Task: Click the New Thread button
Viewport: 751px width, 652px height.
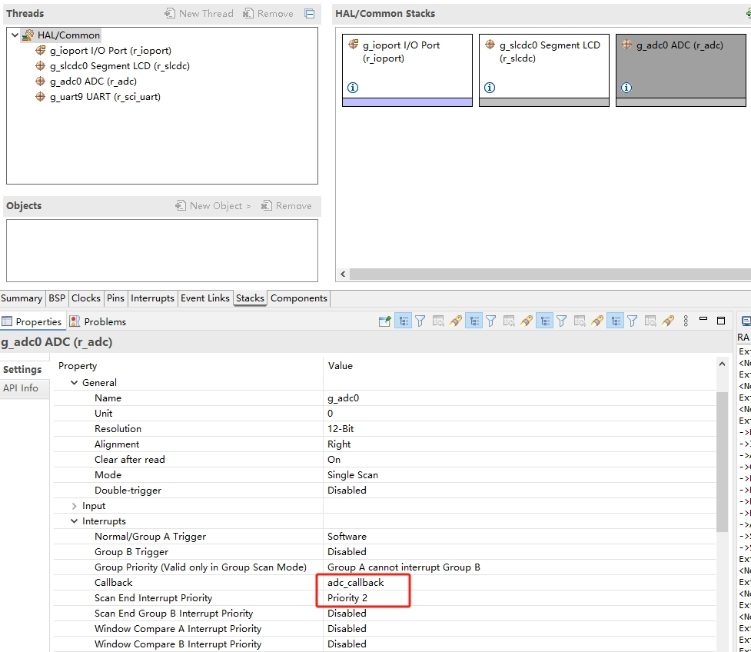Action: click(x=199, y=13)
